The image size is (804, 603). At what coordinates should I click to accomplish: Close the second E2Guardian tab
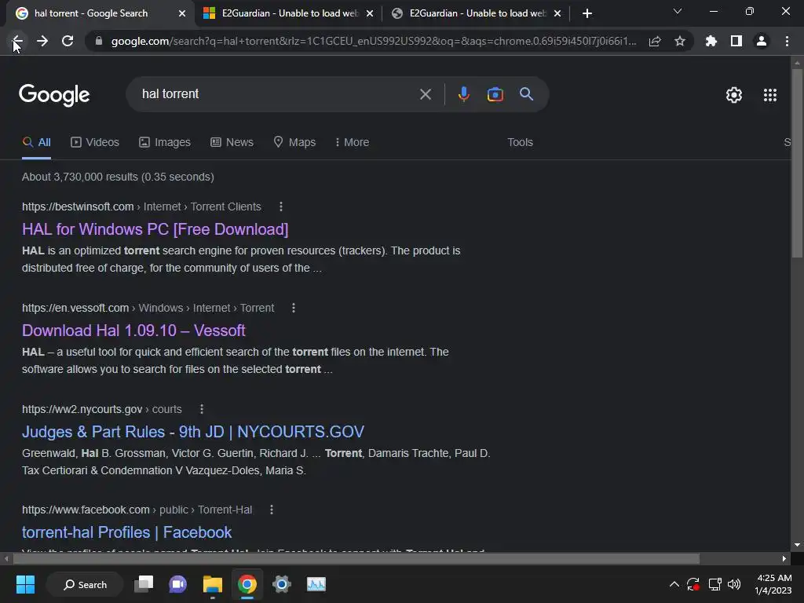point(557,13)
